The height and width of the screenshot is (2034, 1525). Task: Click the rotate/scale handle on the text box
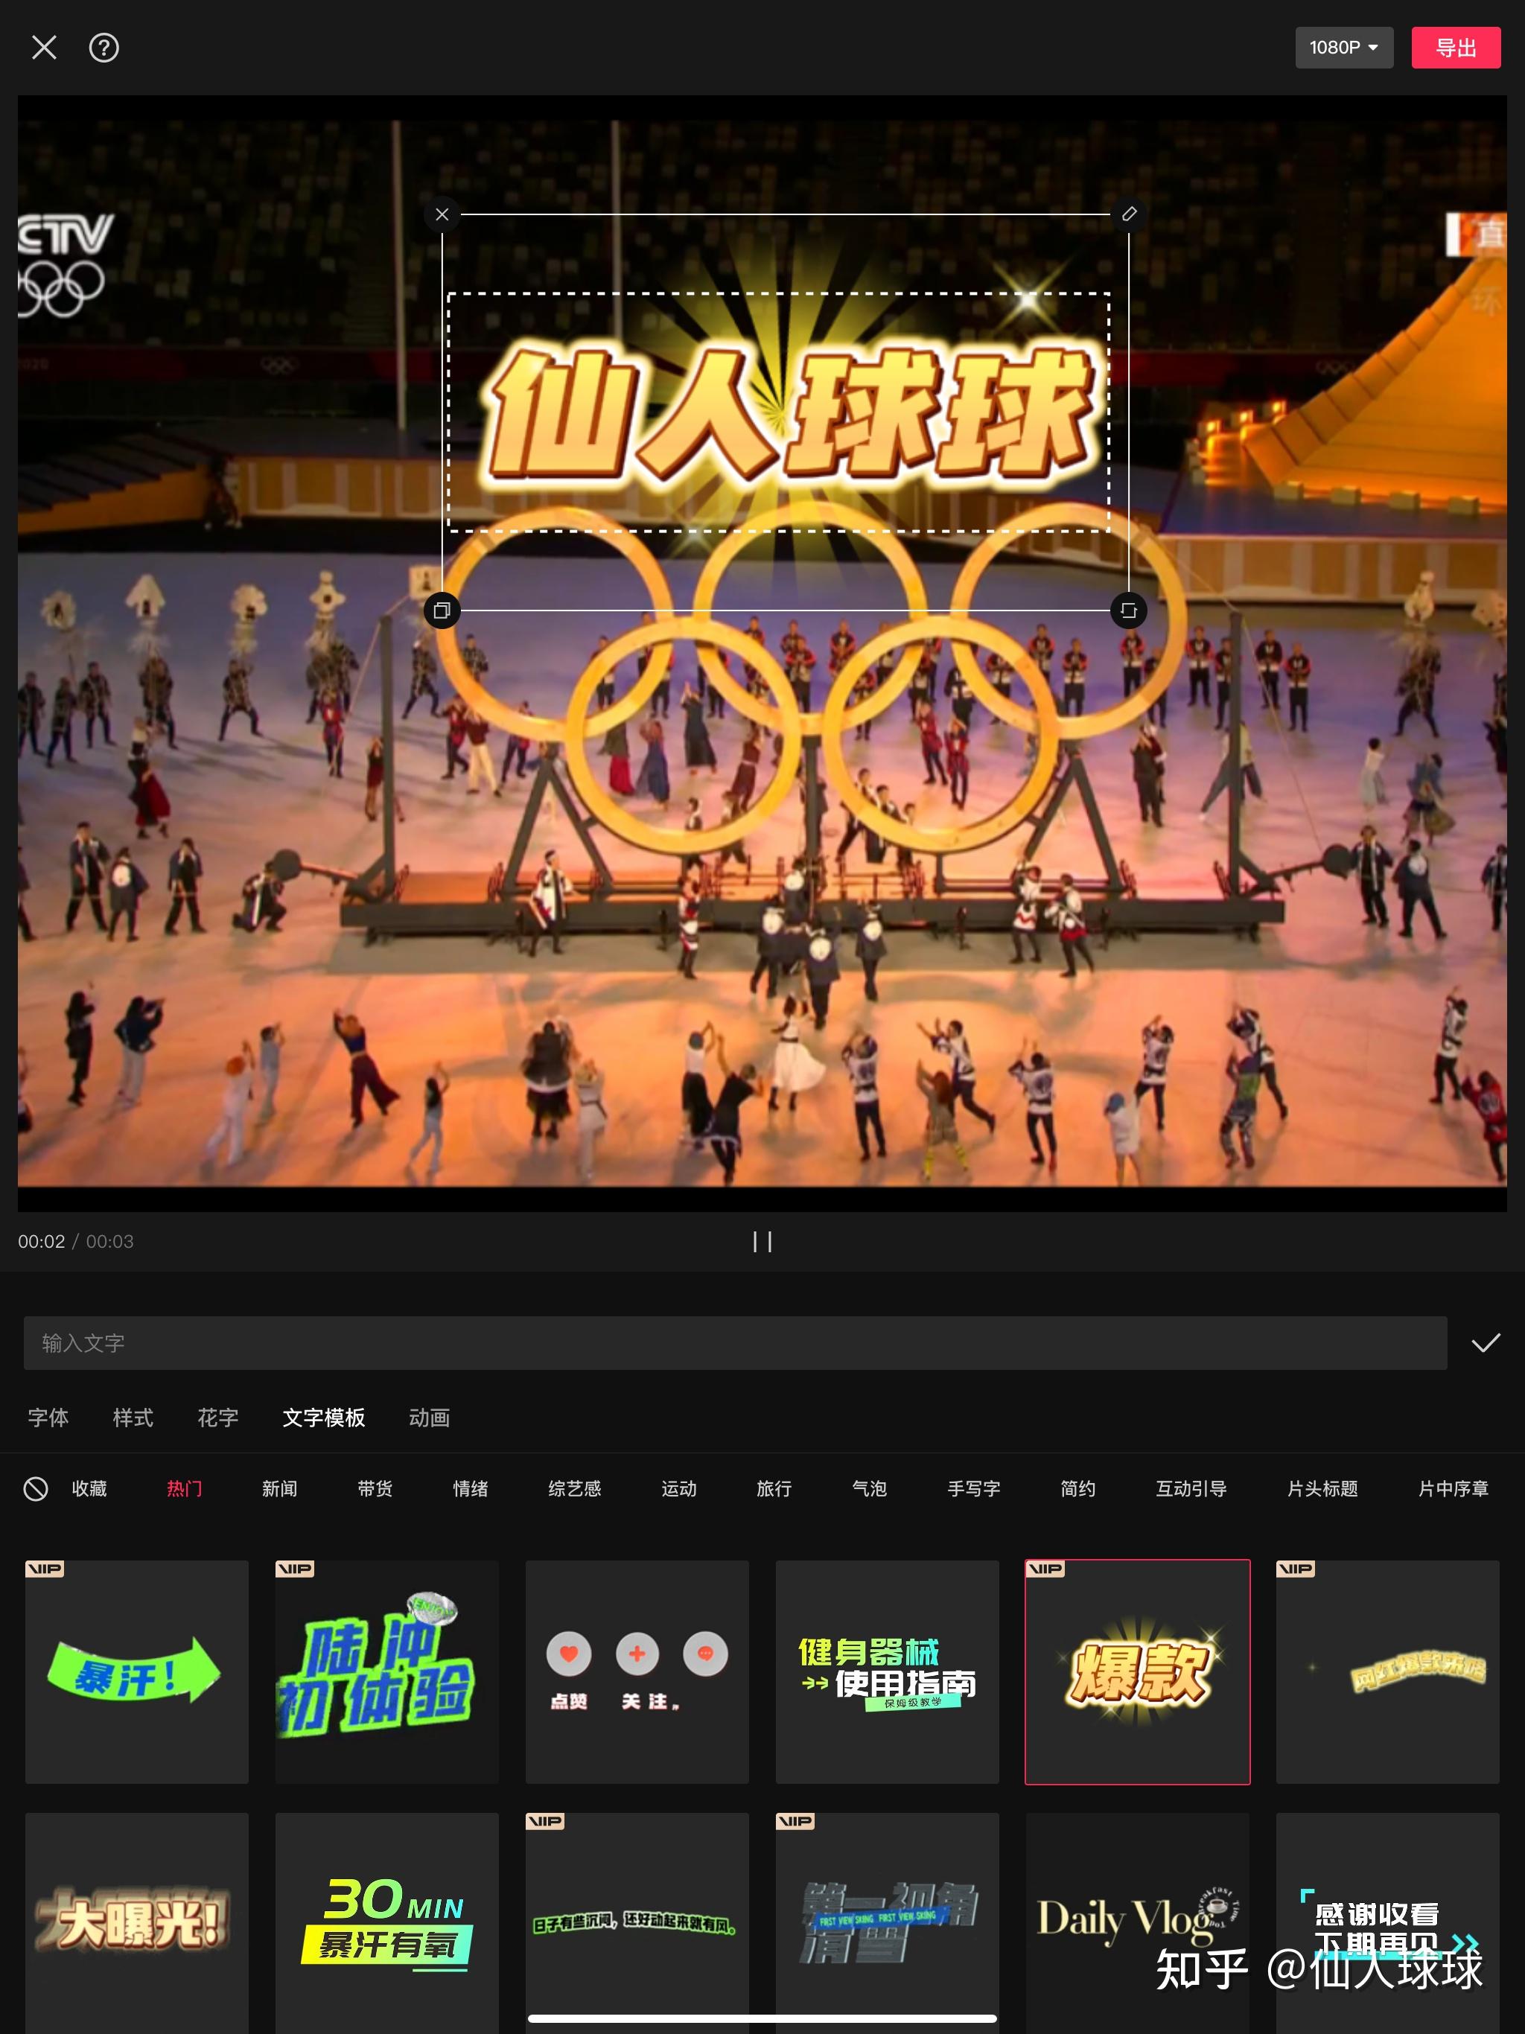[1129, 610]
